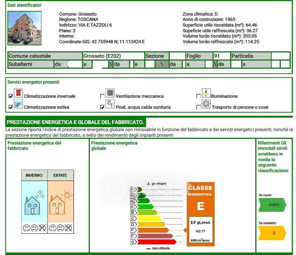296x255 pixels.
Task: Click the 'PRESTAZIONE ENERGETICA E GLOBALE DEL FABBRICATO.' banner
Action: tap(75, 122)
